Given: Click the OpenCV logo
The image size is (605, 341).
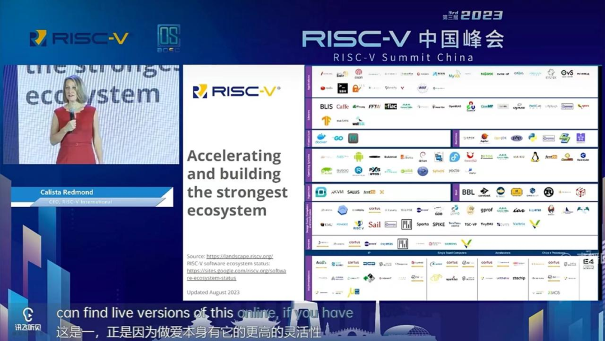Looking at the screenshot, I should click(x=471, y=106).
